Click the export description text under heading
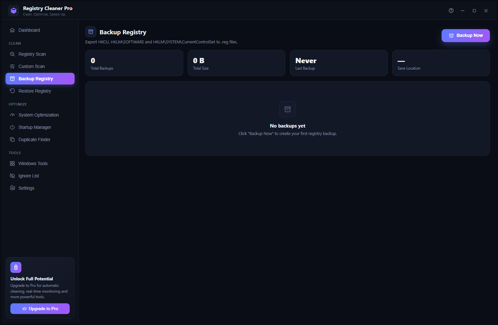The image size is (498, 325). [x=161, y=42]
